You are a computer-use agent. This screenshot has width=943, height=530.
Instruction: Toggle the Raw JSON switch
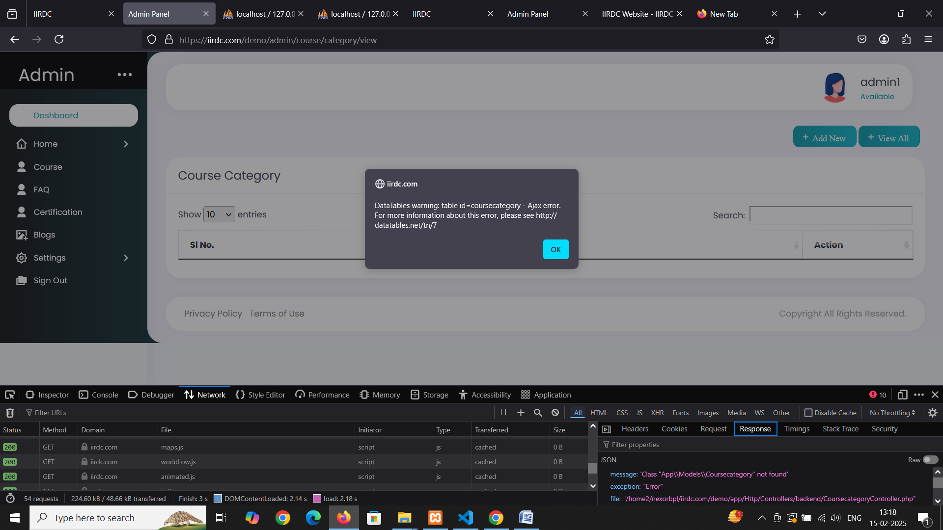930,460
